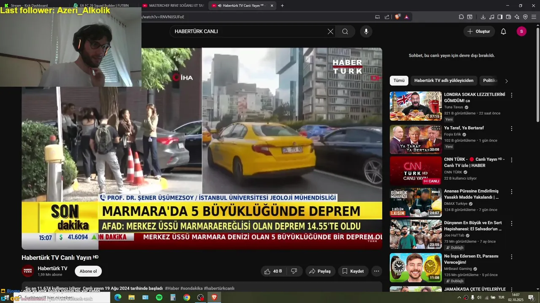Open LONDRA SOKAK LEZZETLERİNİ video thumbnail
Image resolution: width=540 pixels, height=303 pixels.
416,106
